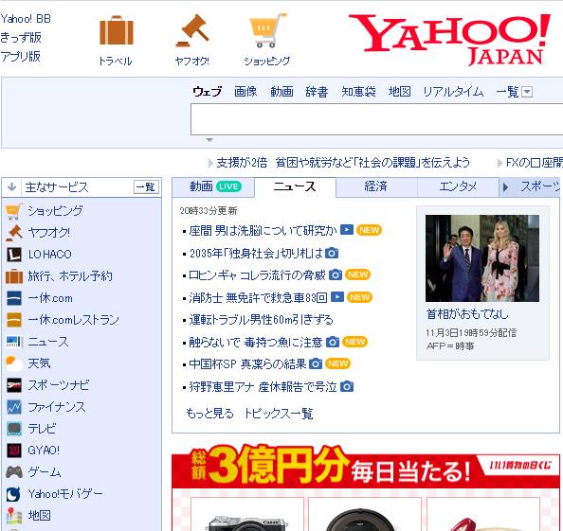This screenshot has height=531, width=563.
Task: Switch to the エンタメ tab
Action: pos(458,186)
